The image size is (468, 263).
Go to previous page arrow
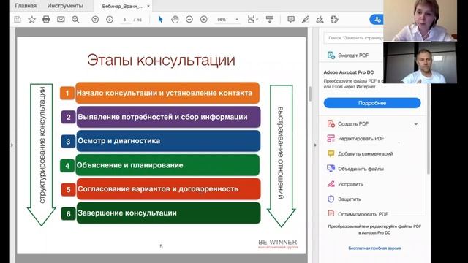click(95, 20)
